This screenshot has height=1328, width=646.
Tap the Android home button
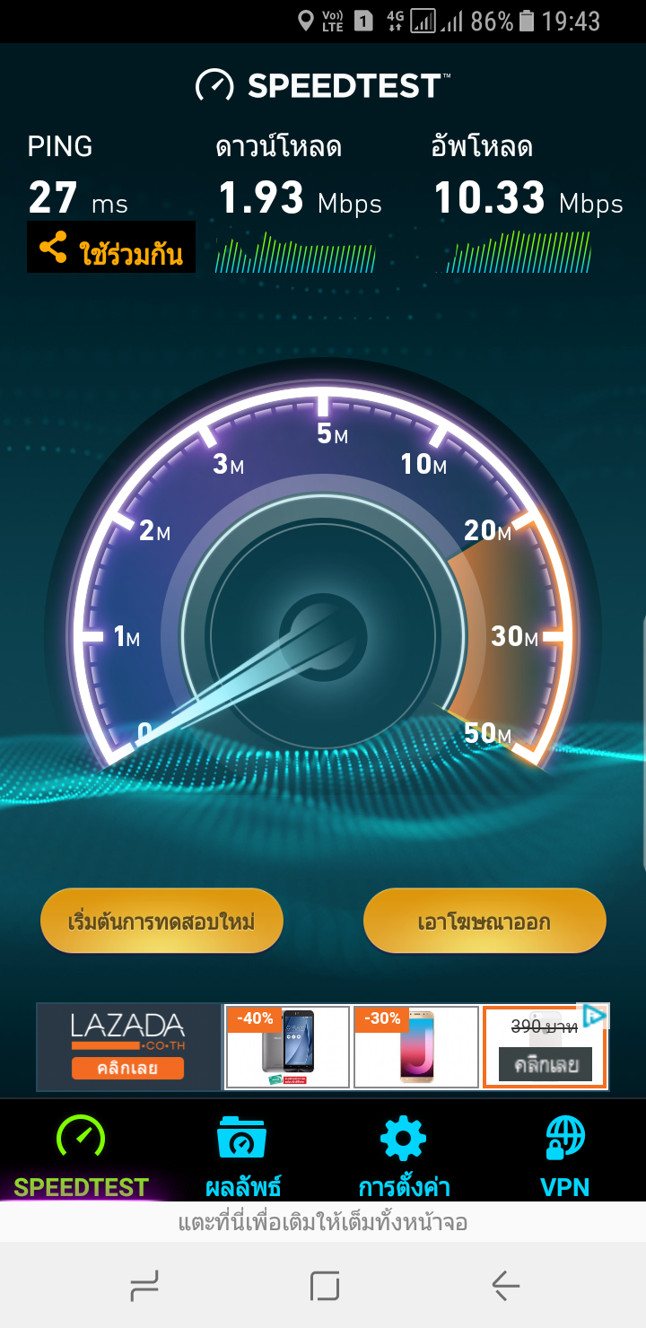324,1287
